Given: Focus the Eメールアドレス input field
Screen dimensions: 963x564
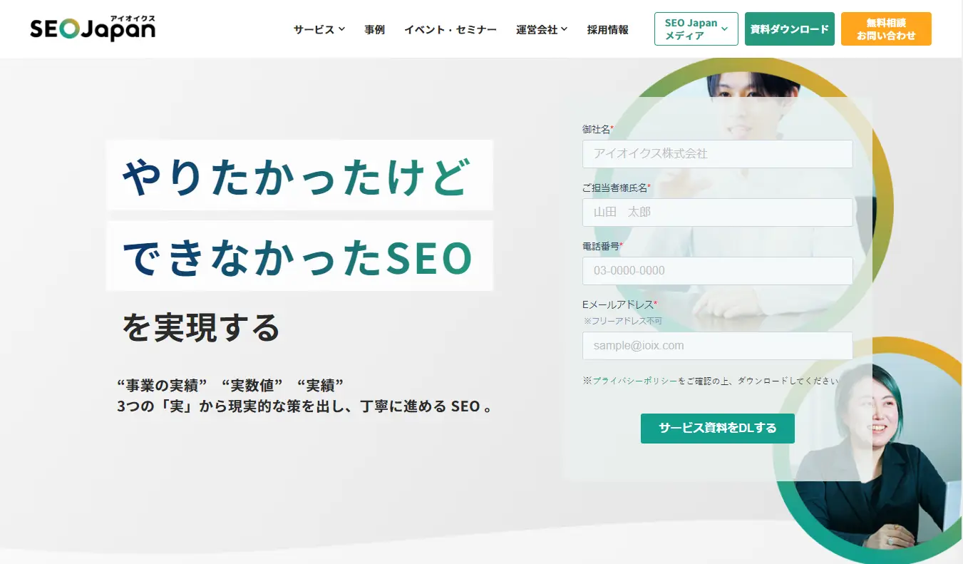Looking at the screenshot, I should [x=717, y=345].
